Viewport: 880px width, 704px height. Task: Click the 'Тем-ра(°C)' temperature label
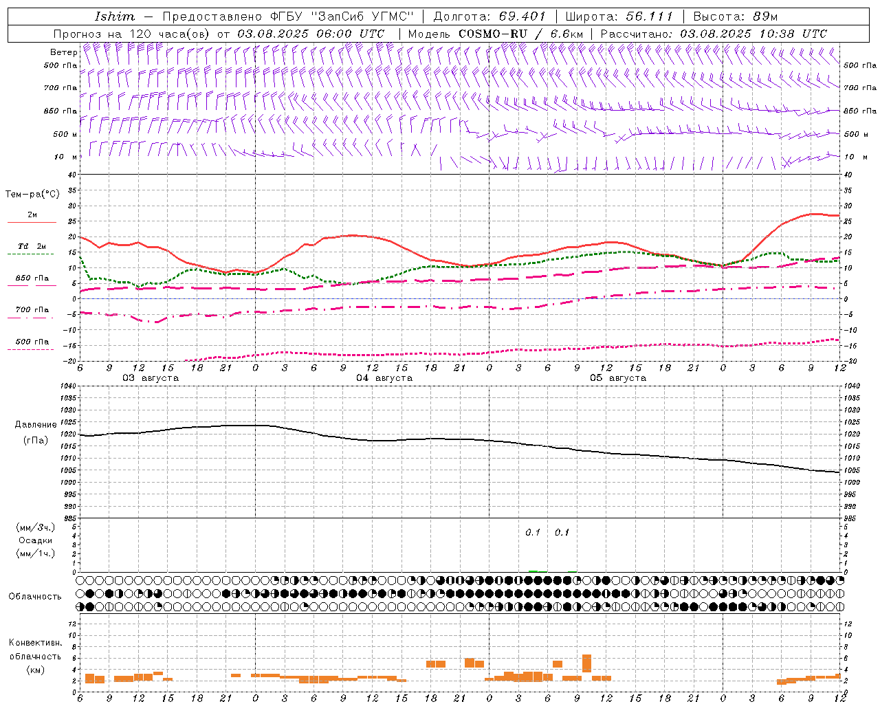click(x=32, y=195)
